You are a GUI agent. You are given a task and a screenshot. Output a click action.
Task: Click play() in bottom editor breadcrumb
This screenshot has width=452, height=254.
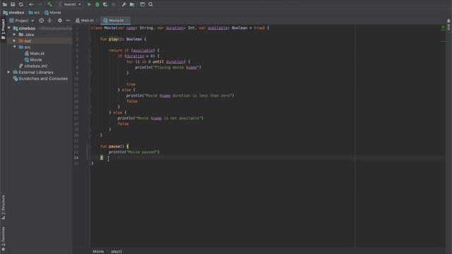pyautogui.click(x=117, y=251)
